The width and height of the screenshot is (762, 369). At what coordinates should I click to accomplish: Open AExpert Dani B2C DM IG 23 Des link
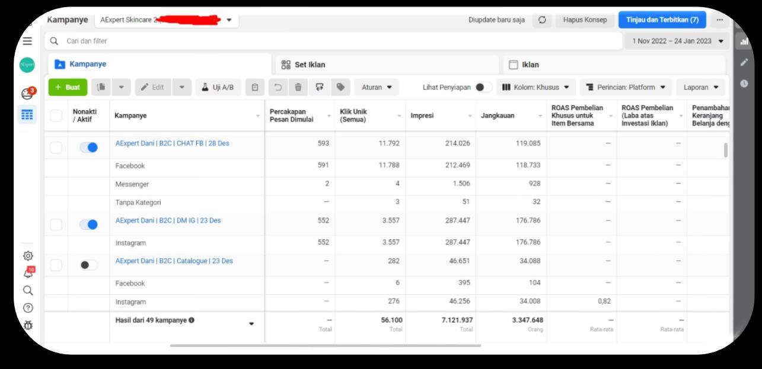coord(168,220)
